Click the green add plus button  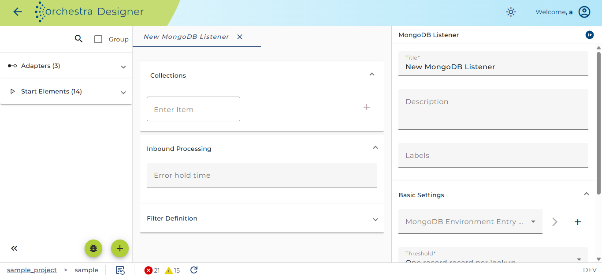[120, 248]
